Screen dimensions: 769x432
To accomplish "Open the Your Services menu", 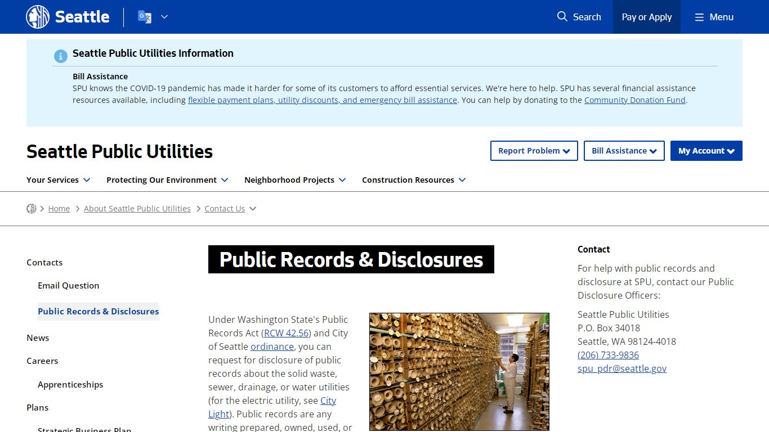I will click(59, 180).
